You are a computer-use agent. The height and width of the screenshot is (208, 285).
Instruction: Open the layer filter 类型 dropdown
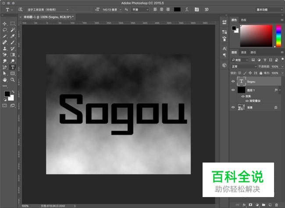coord(240,60)
